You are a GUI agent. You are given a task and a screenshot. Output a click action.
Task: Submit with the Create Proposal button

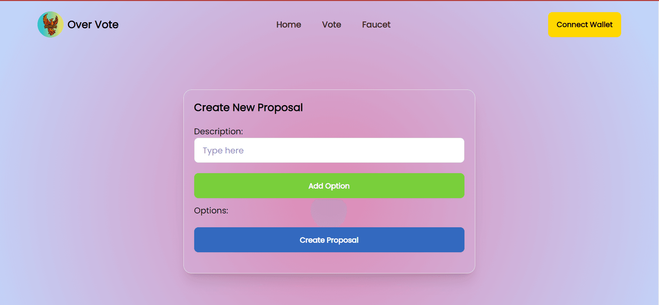coord(329,240)
